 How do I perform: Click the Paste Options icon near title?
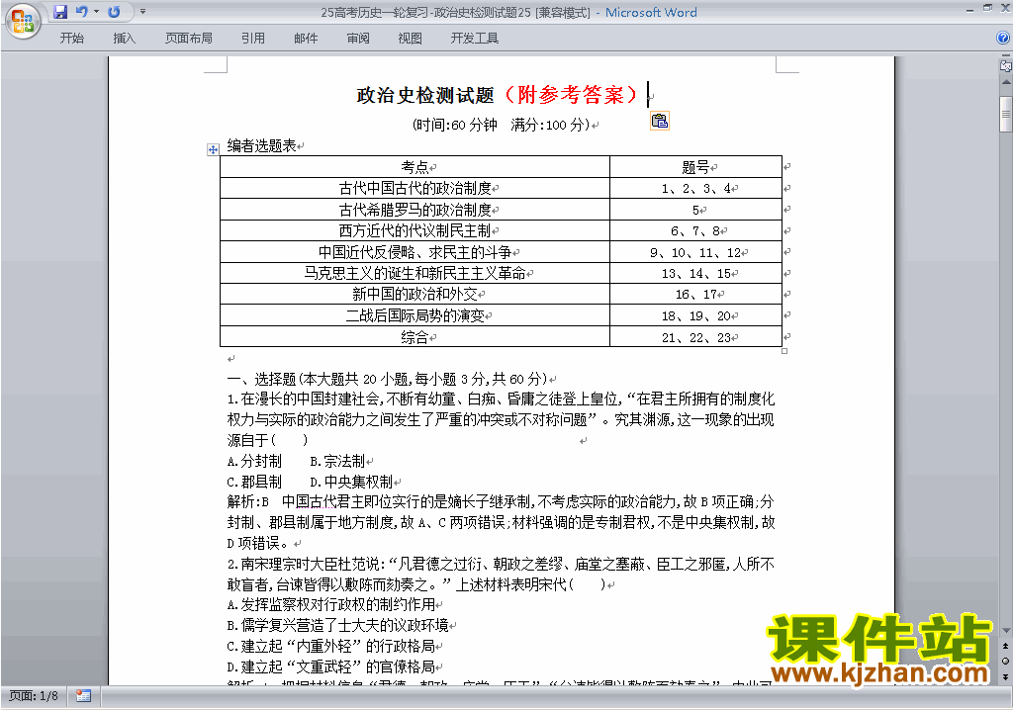tap(660, 121)
